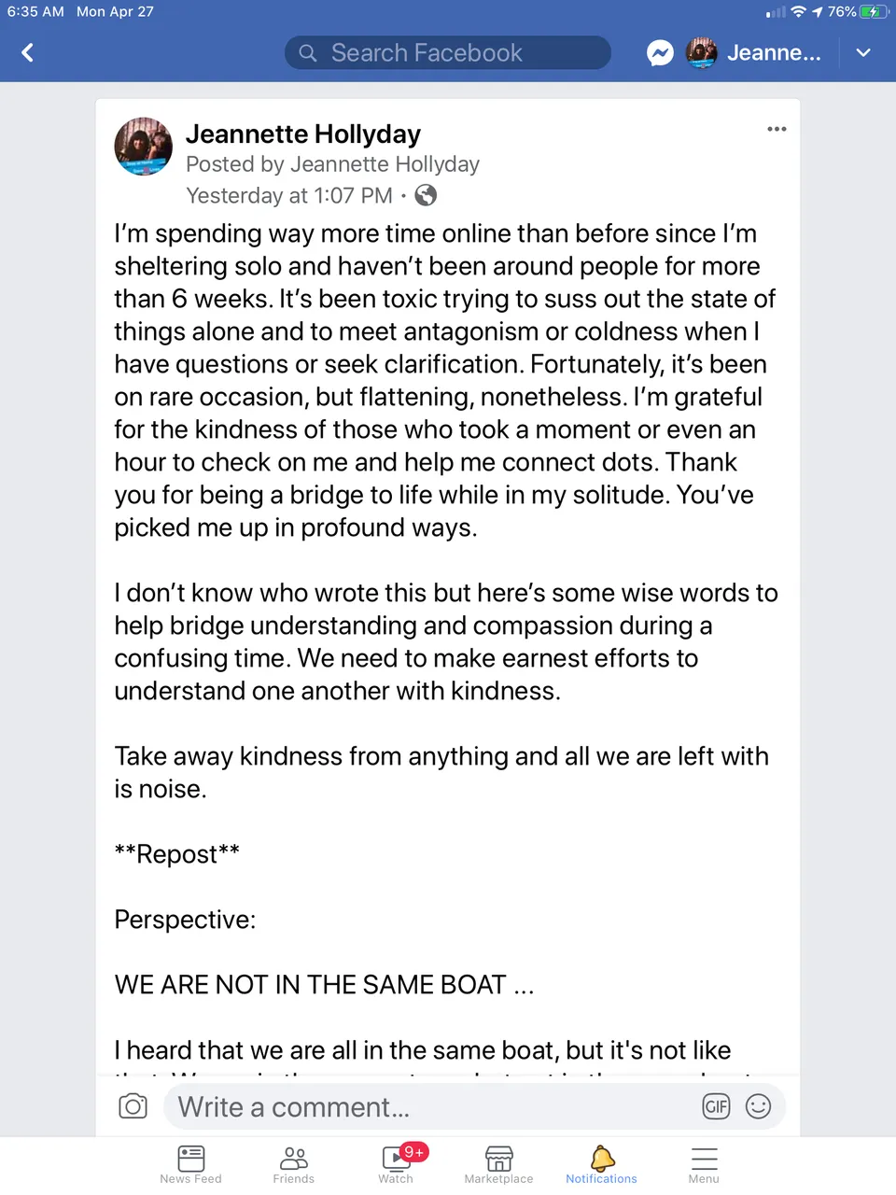Open the GIF picker in comment box
The height and width of the screenshot is (1195, 896).
pyautogui.click(x=716, y=1106)
